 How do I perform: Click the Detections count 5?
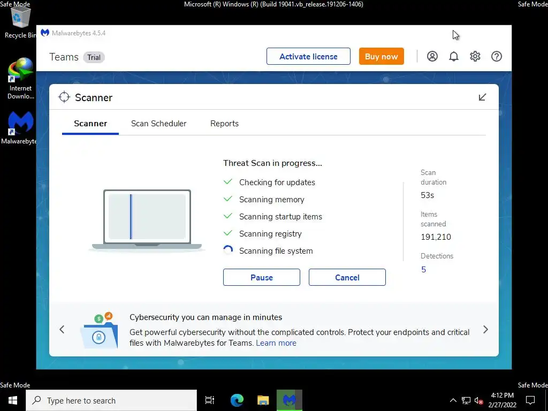tap(424, 270)
